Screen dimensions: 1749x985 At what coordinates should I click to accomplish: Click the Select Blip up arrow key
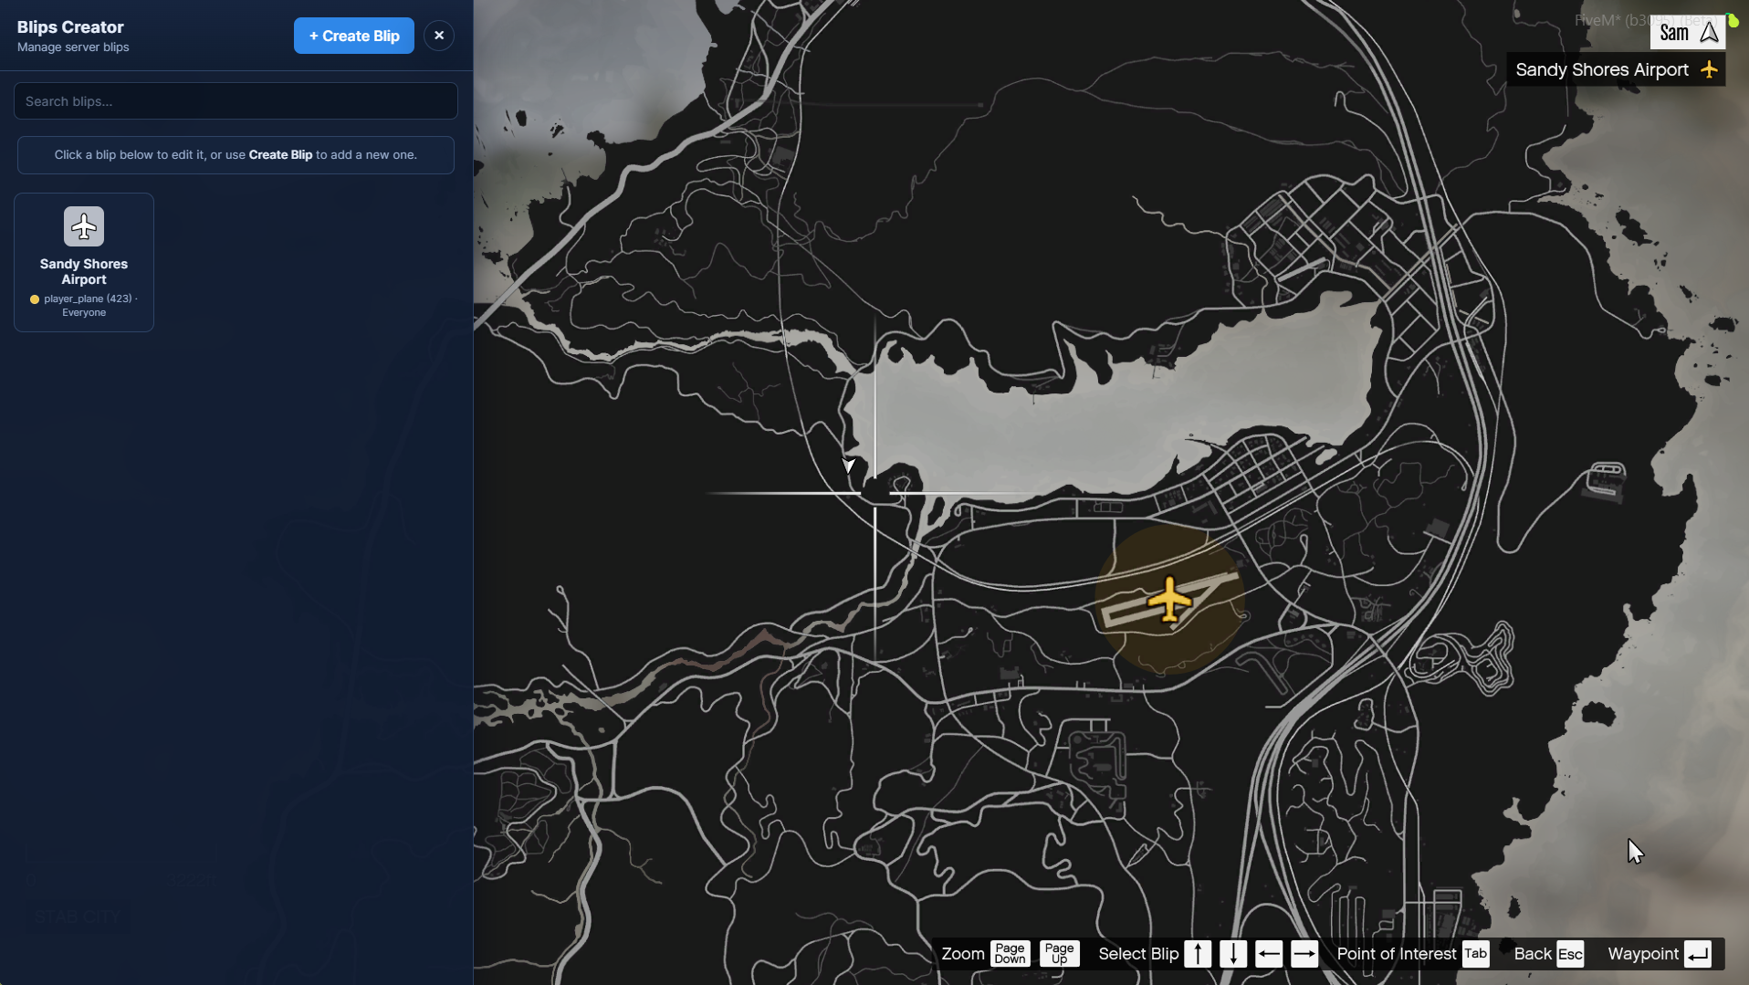[1198, 954]
